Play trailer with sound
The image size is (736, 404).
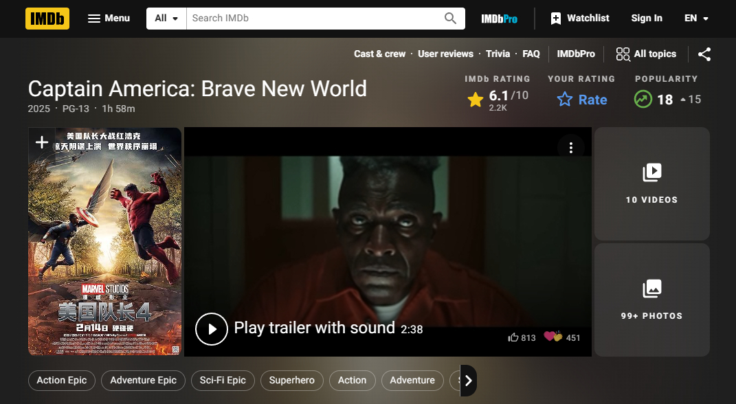[x=309, y=329]
